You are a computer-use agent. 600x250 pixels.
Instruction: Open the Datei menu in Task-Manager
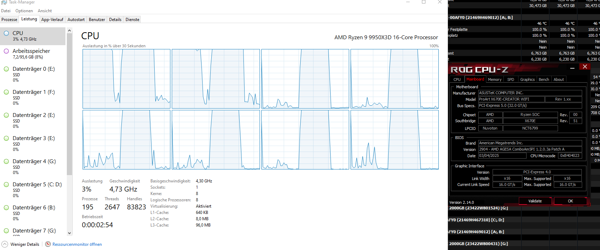(x=6, y=11)
